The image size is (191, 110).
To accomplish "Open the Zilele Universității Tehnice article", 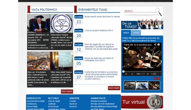I will tap(62, 77).
